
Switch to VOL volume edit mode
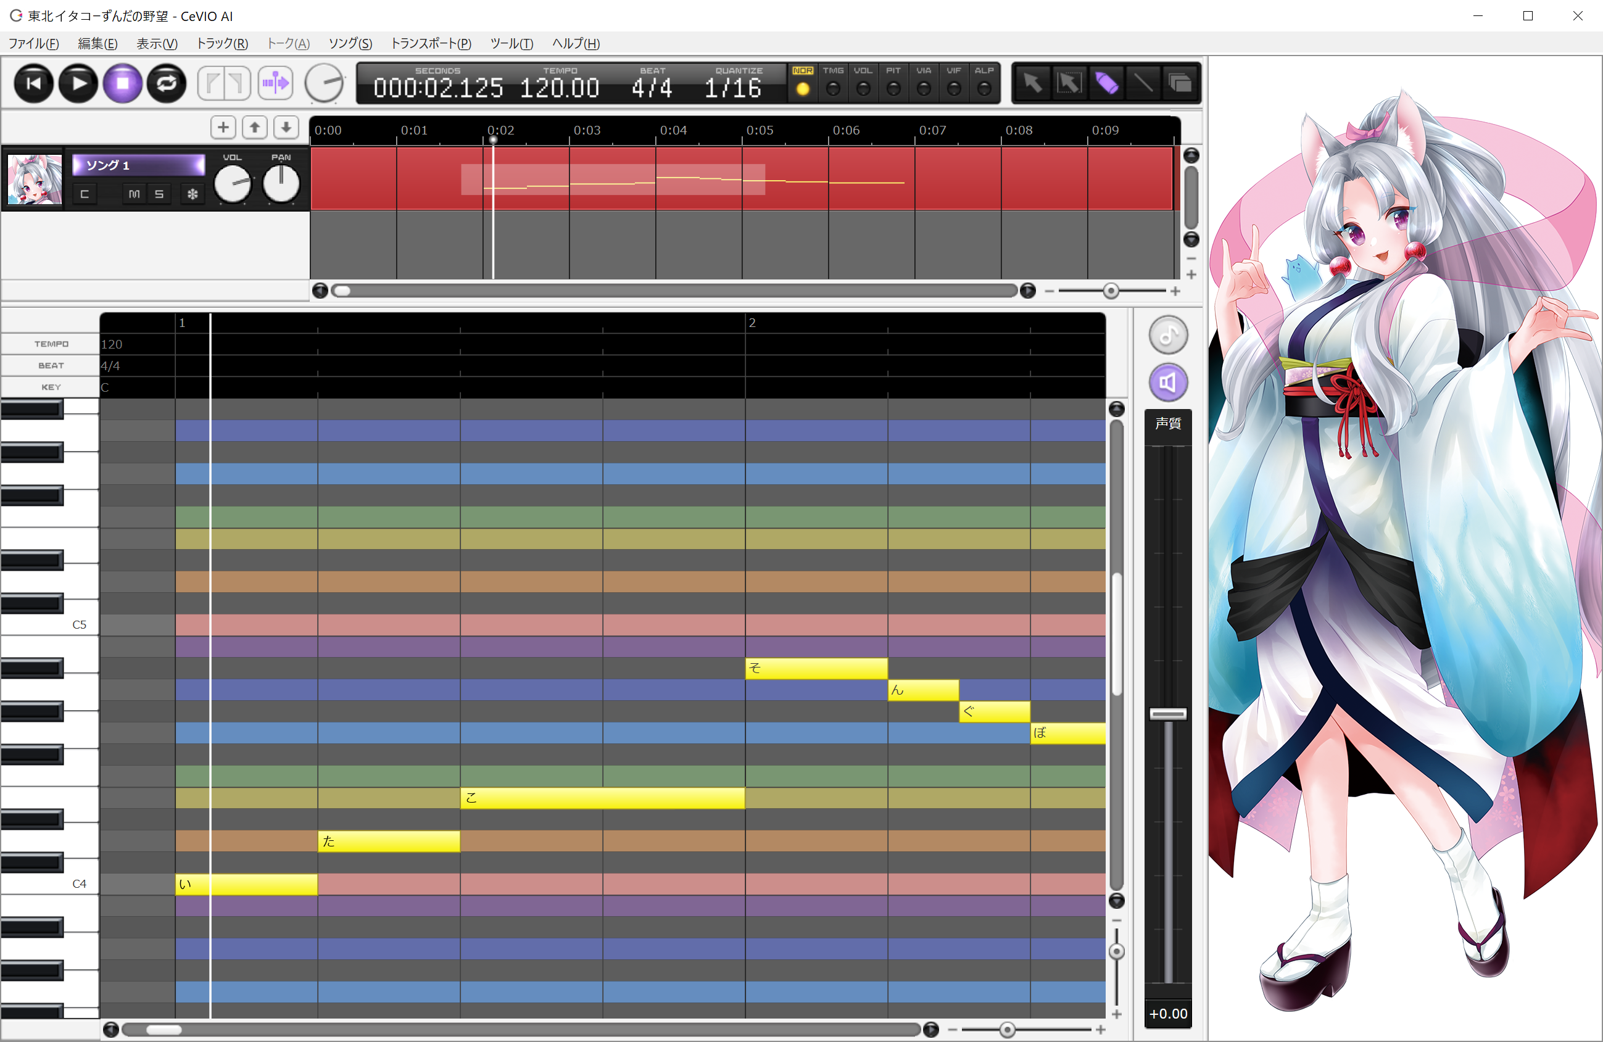pos(863,83)
